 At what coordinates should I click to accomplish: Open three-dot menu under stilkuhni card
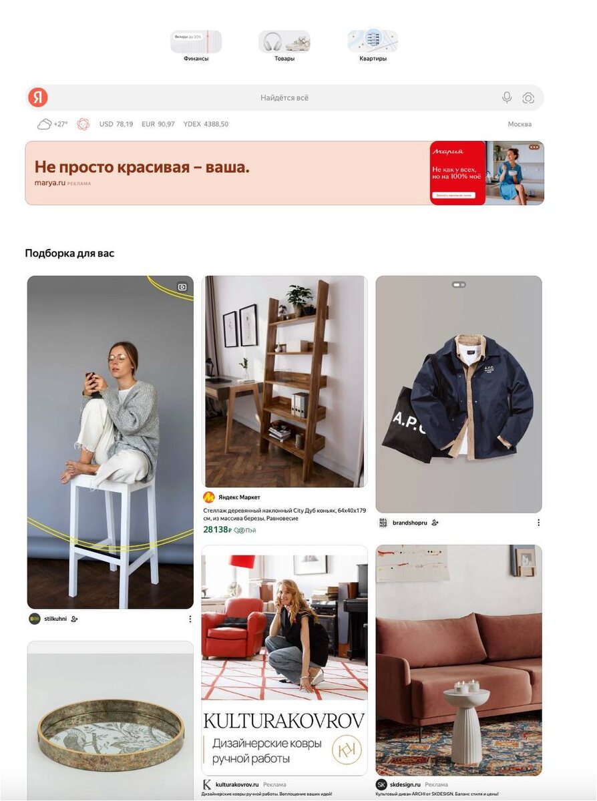click(190, 619)
